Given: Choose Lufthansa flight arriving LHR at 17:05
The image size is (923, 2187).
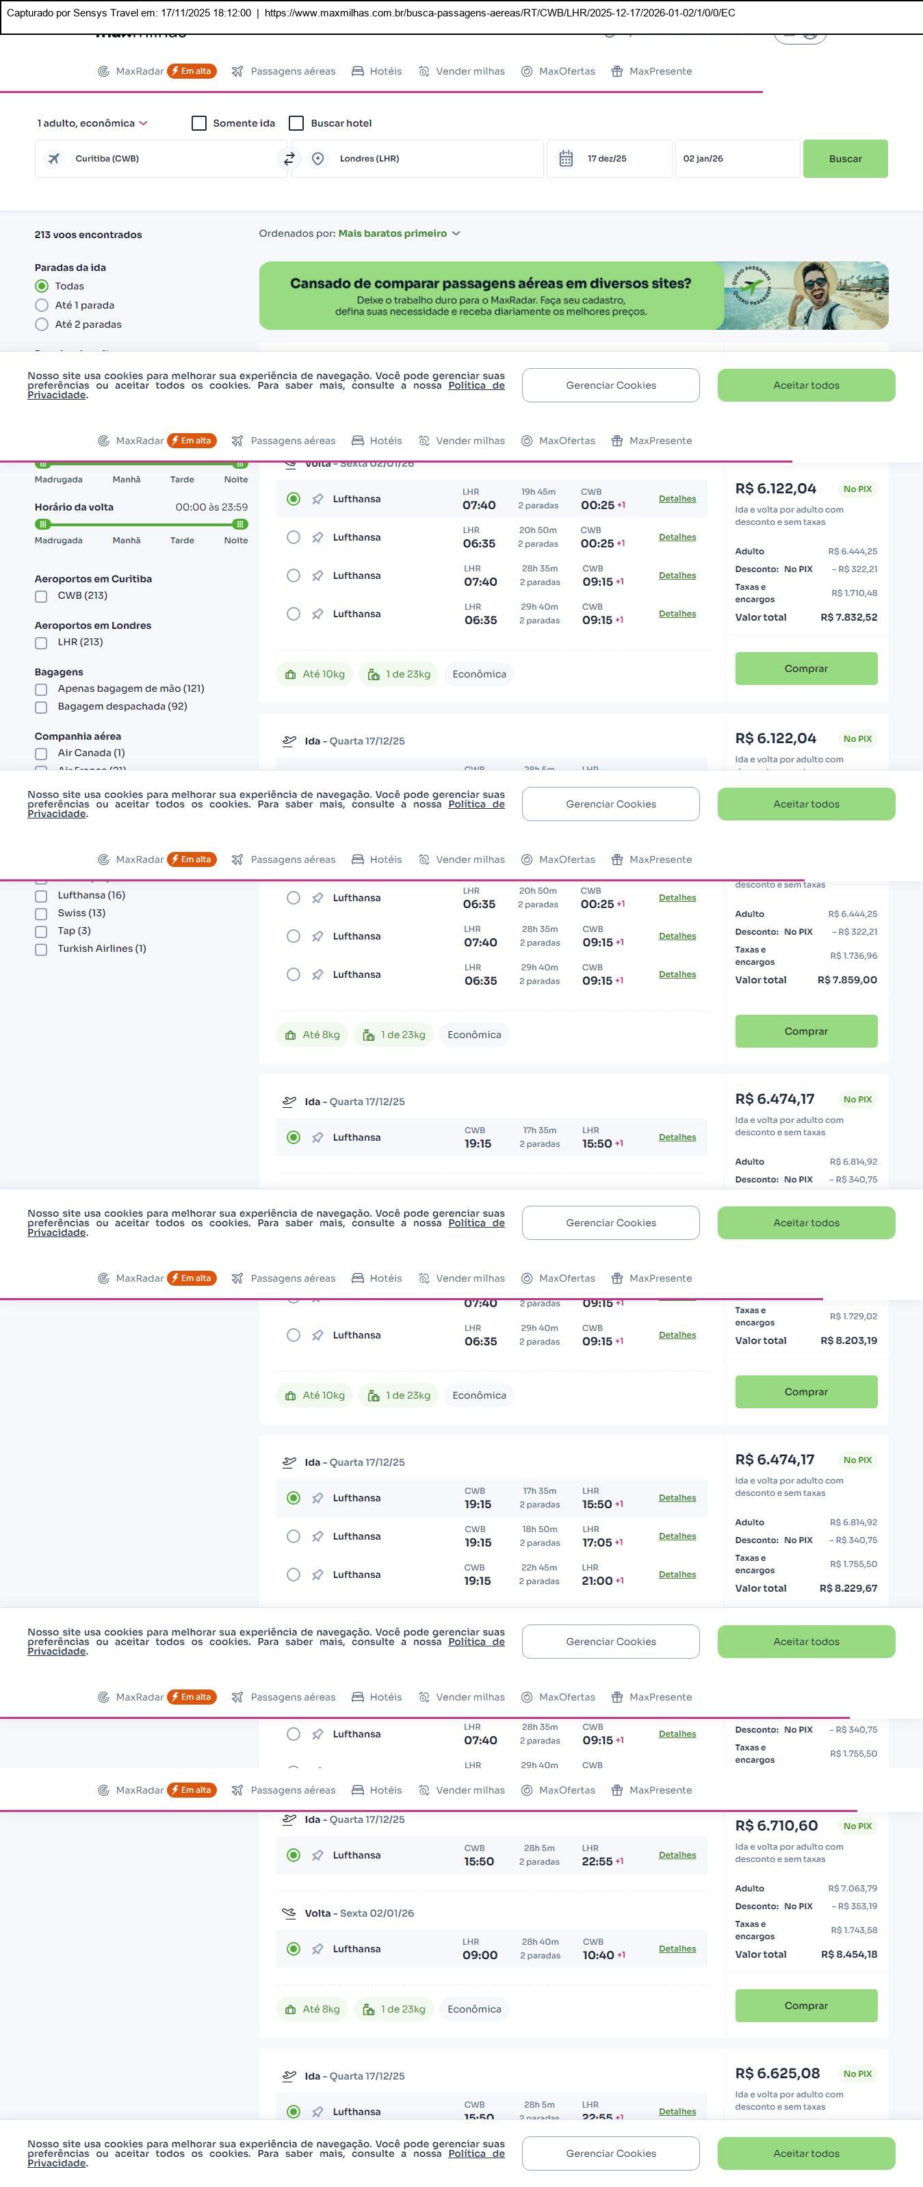Looking at the screenshot, I should [x=293, y=1536].
